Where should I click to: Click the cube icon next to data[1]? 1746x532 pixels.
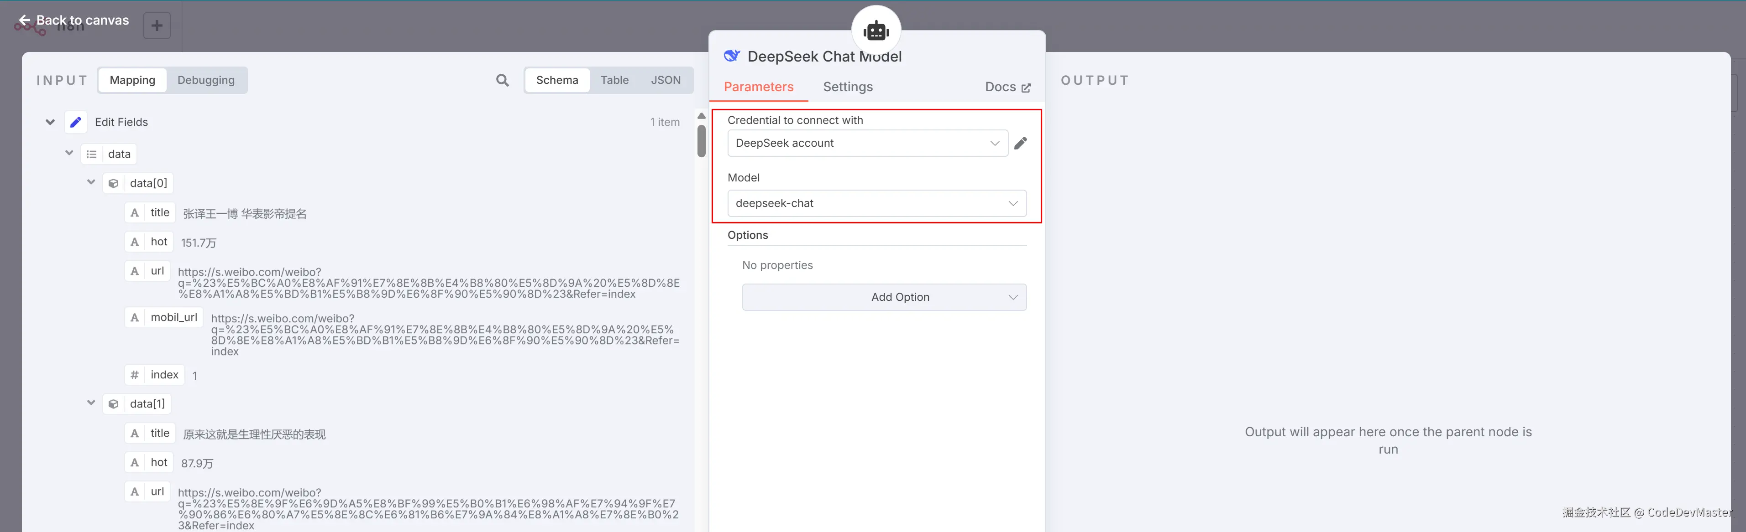[114, 404]
